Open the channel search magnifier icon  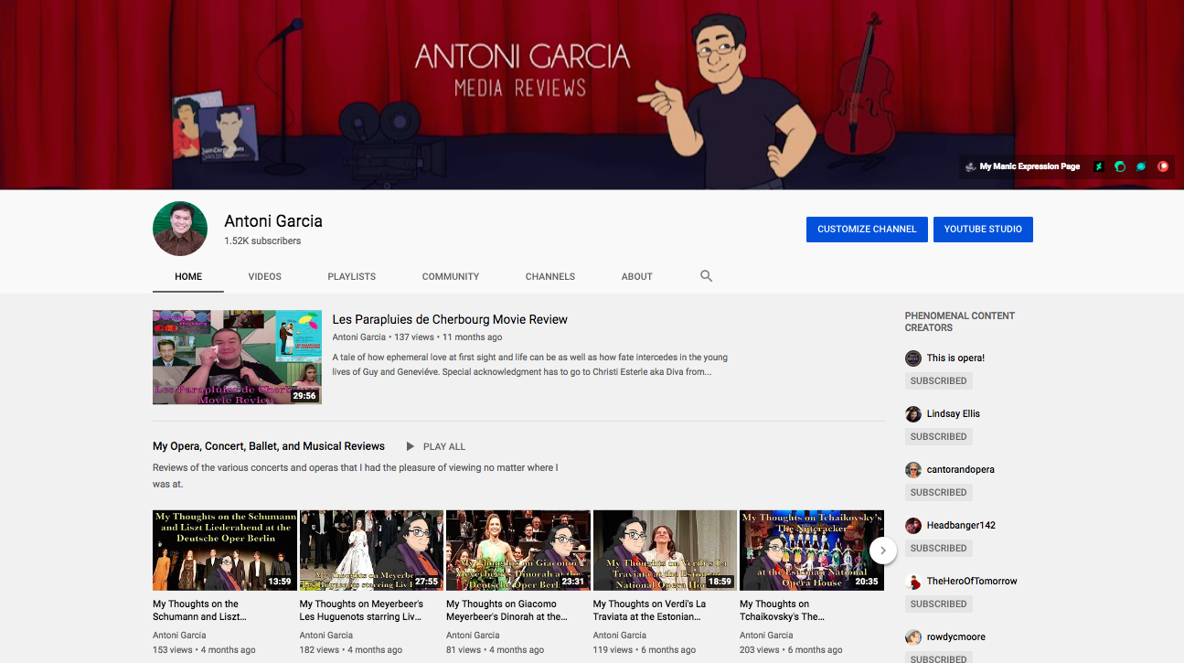coord(706,276)
